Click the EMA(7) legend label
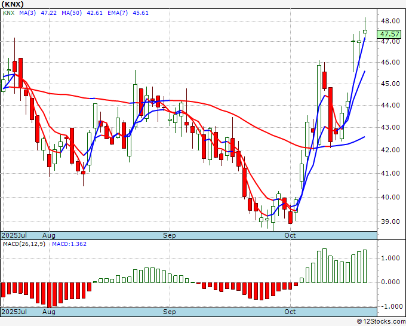Viewport: 406px width, 326px height. [118, 13]
